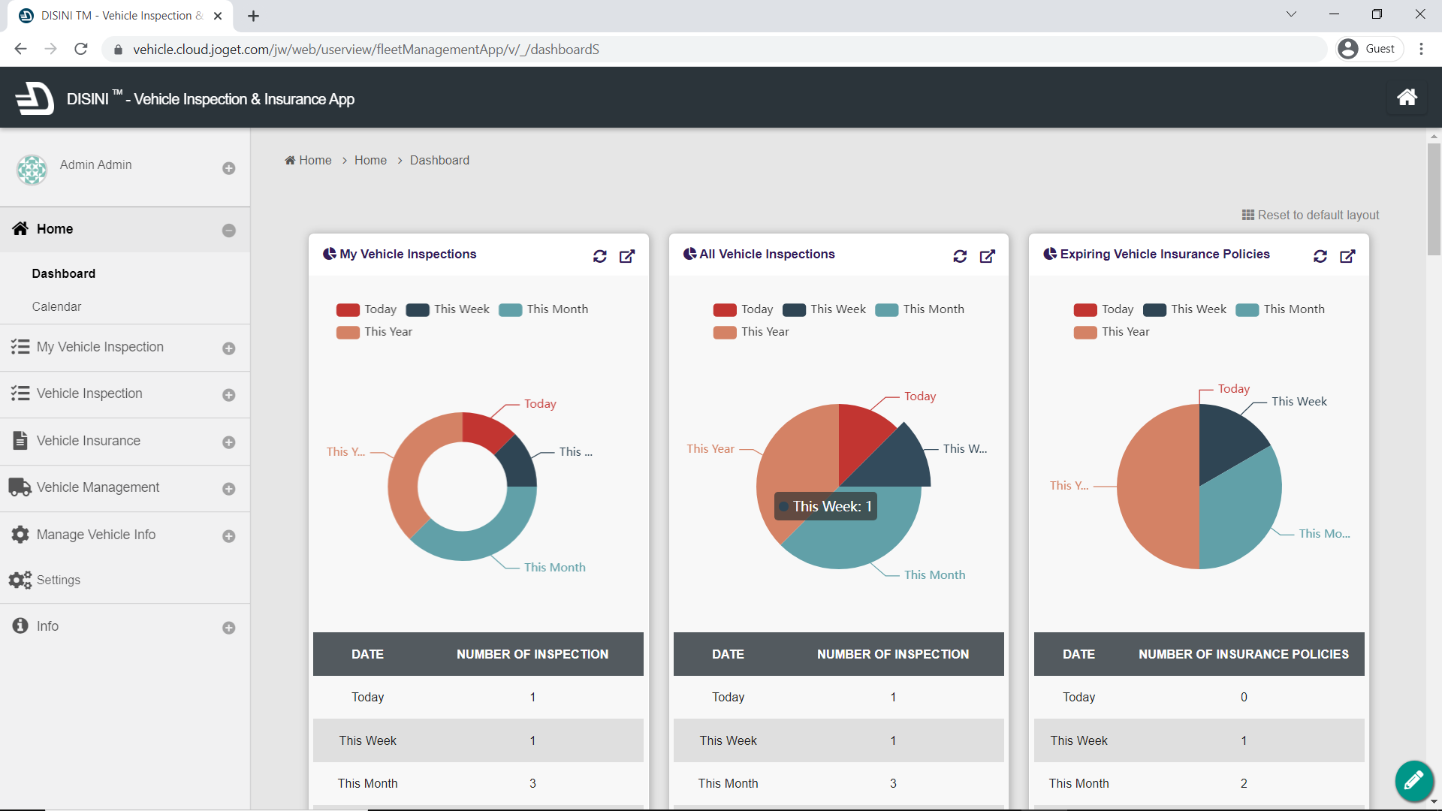Click the second Home breadcrumb link
The image size is (1442, 811).
(370, 161)
